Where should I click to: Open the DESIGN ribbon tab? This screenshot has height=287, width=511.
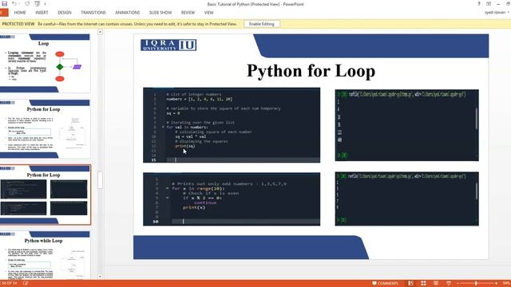pyautogui.click(x=65, y=13)
